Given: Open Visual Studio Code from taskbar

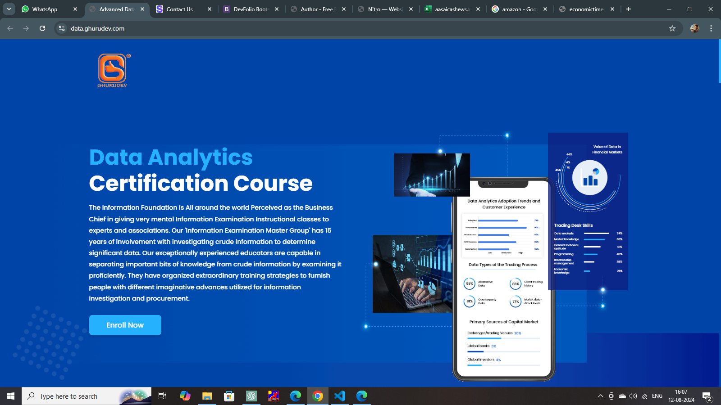Looking at the screenshot, I should (340, 396).
